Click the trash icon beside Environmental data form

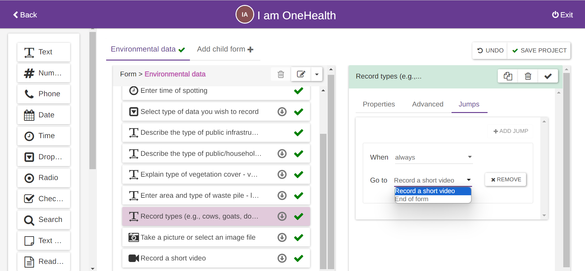pos(281,74)
